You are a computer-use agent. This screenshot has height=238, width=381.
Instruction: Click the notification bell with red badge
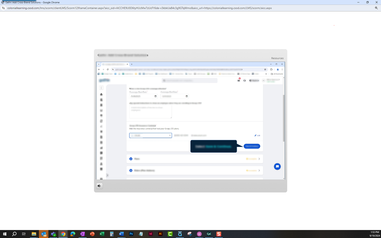pyautogui.click(x=239, y=80)
